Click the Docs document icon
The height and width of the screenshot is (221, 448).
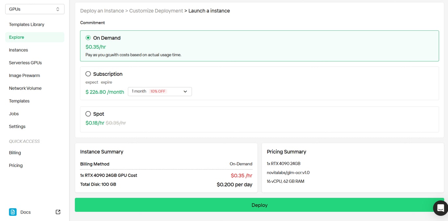(13, 212)
